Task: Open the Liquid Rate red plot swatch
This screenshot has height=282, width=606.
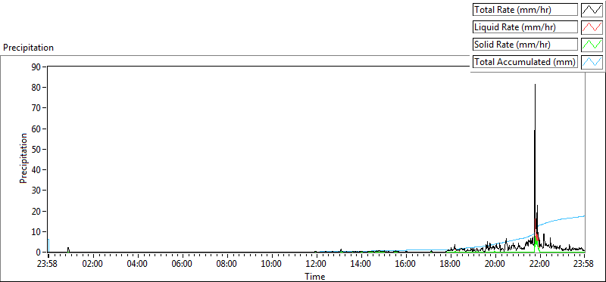Action: [x=592, y=27]
